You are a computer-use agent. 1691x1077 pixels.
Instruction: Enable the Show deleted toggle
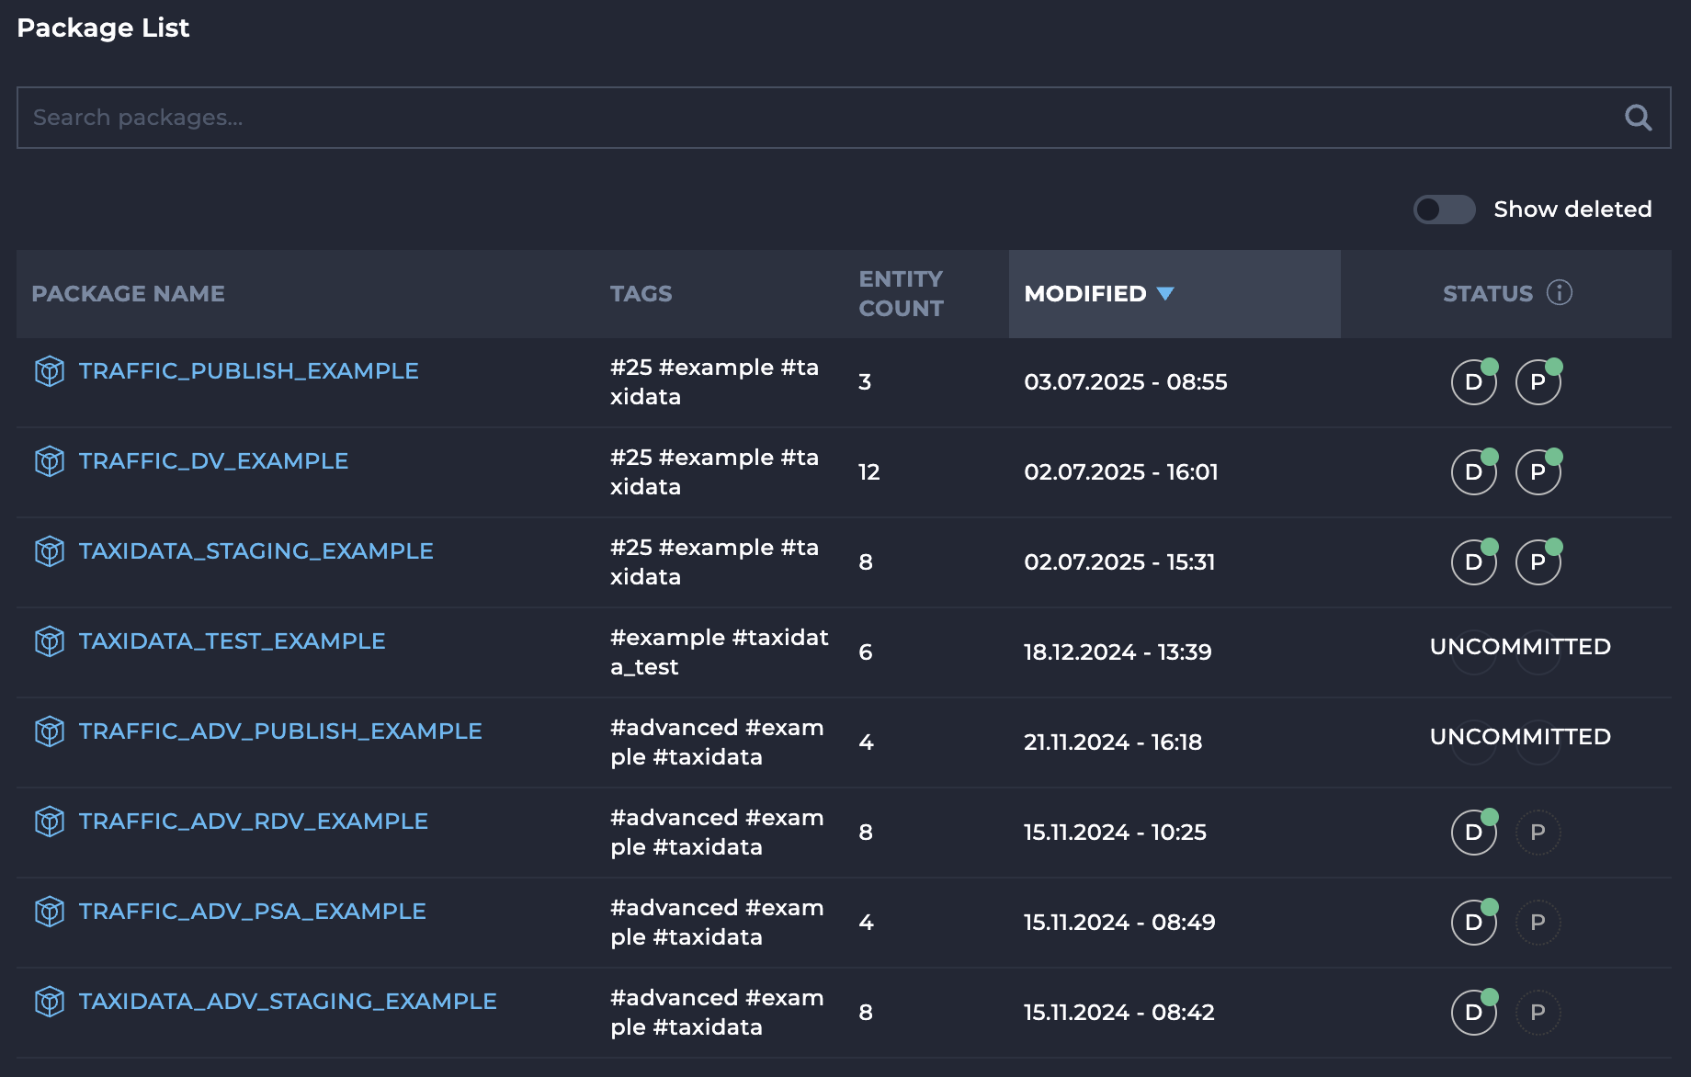[1444, 210]
